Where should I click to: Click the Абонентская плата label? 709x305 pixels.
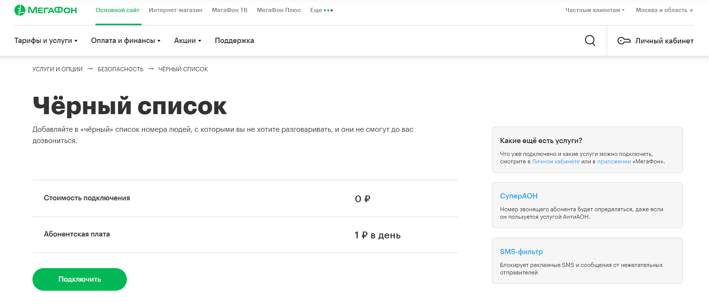point(77,234)
